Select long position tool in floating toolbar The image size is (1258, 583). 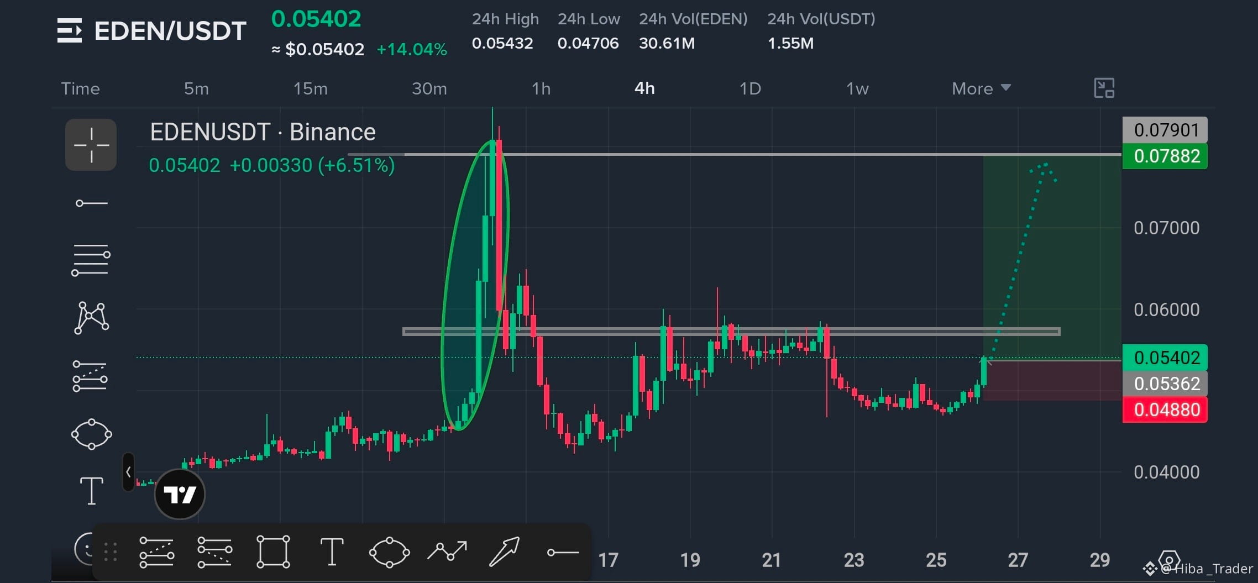[156, 552]
